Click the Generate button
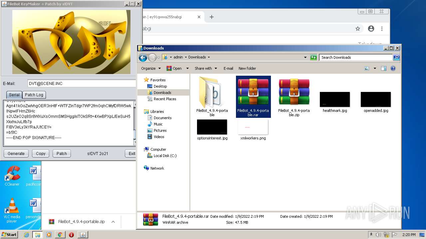Viewport: 426px width, 239px height. [16, 153]
